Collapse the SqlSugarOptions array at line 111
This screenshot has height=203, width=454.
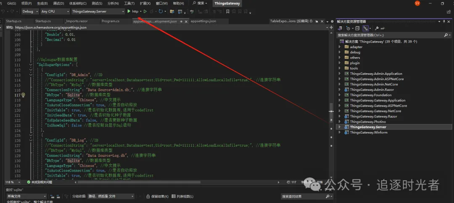31,65
